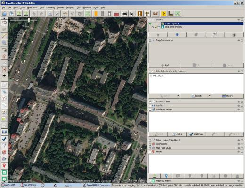Open the Presets menu
Image resolution: width=245 pixels, height=188 pixels.
tap(60, 8)
